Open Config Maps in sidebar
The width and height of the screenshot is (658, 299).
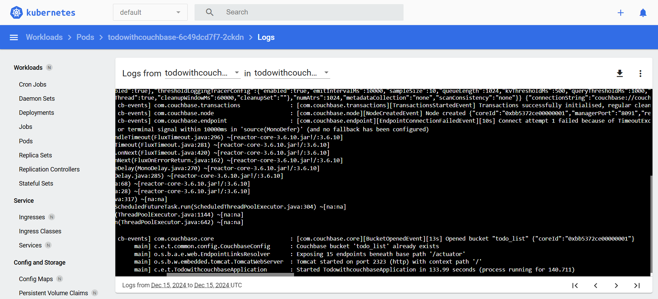coord(36,279)
